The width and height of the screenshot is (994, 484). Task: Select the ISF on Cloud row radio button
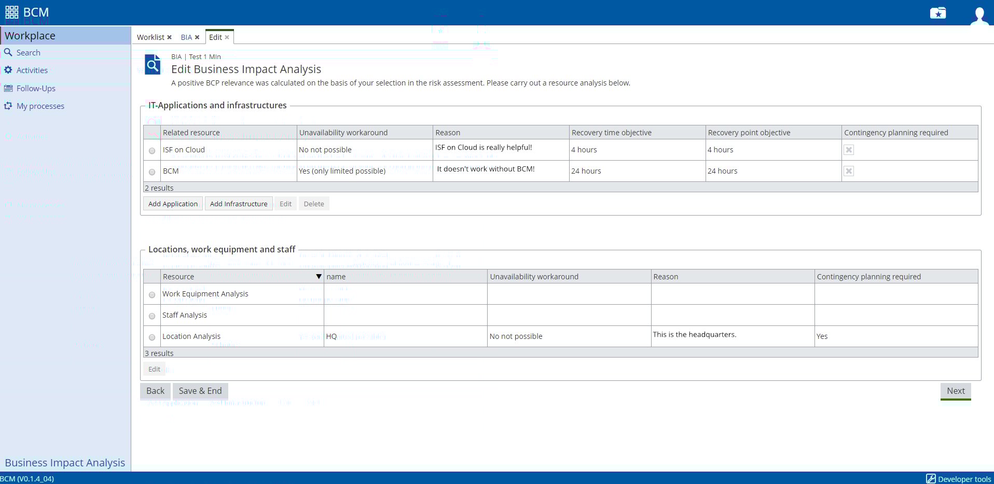(x=152, y=151)
